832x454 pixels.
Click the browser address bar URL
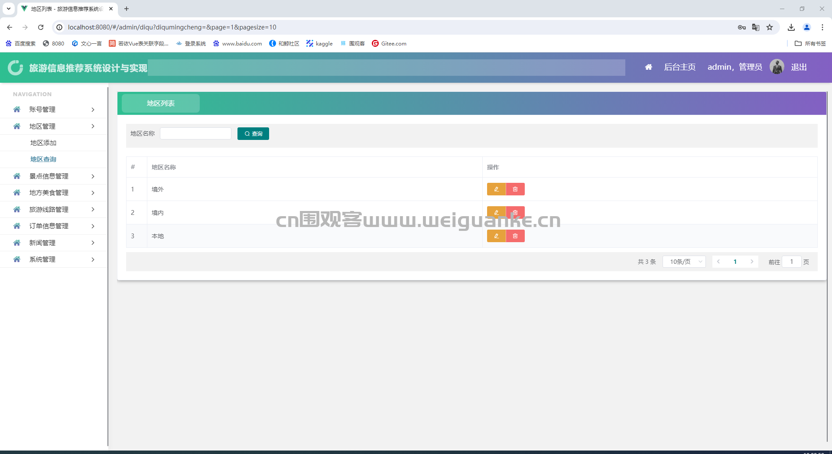tap(172, 27)
